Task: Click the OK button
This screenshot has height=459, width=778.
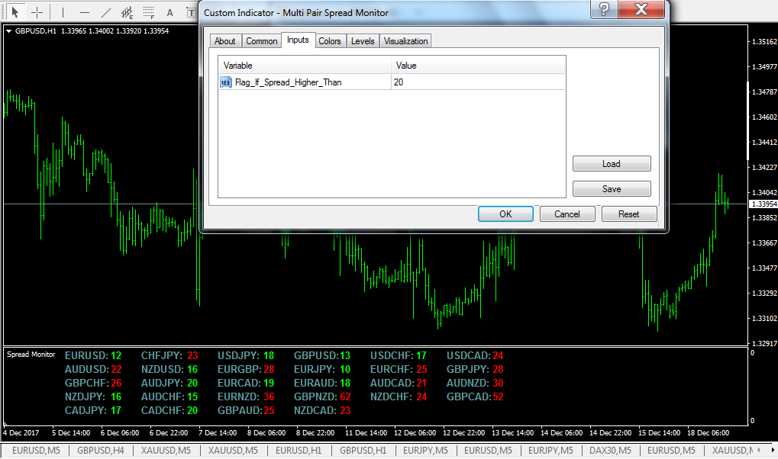Action: pos(505,214)
